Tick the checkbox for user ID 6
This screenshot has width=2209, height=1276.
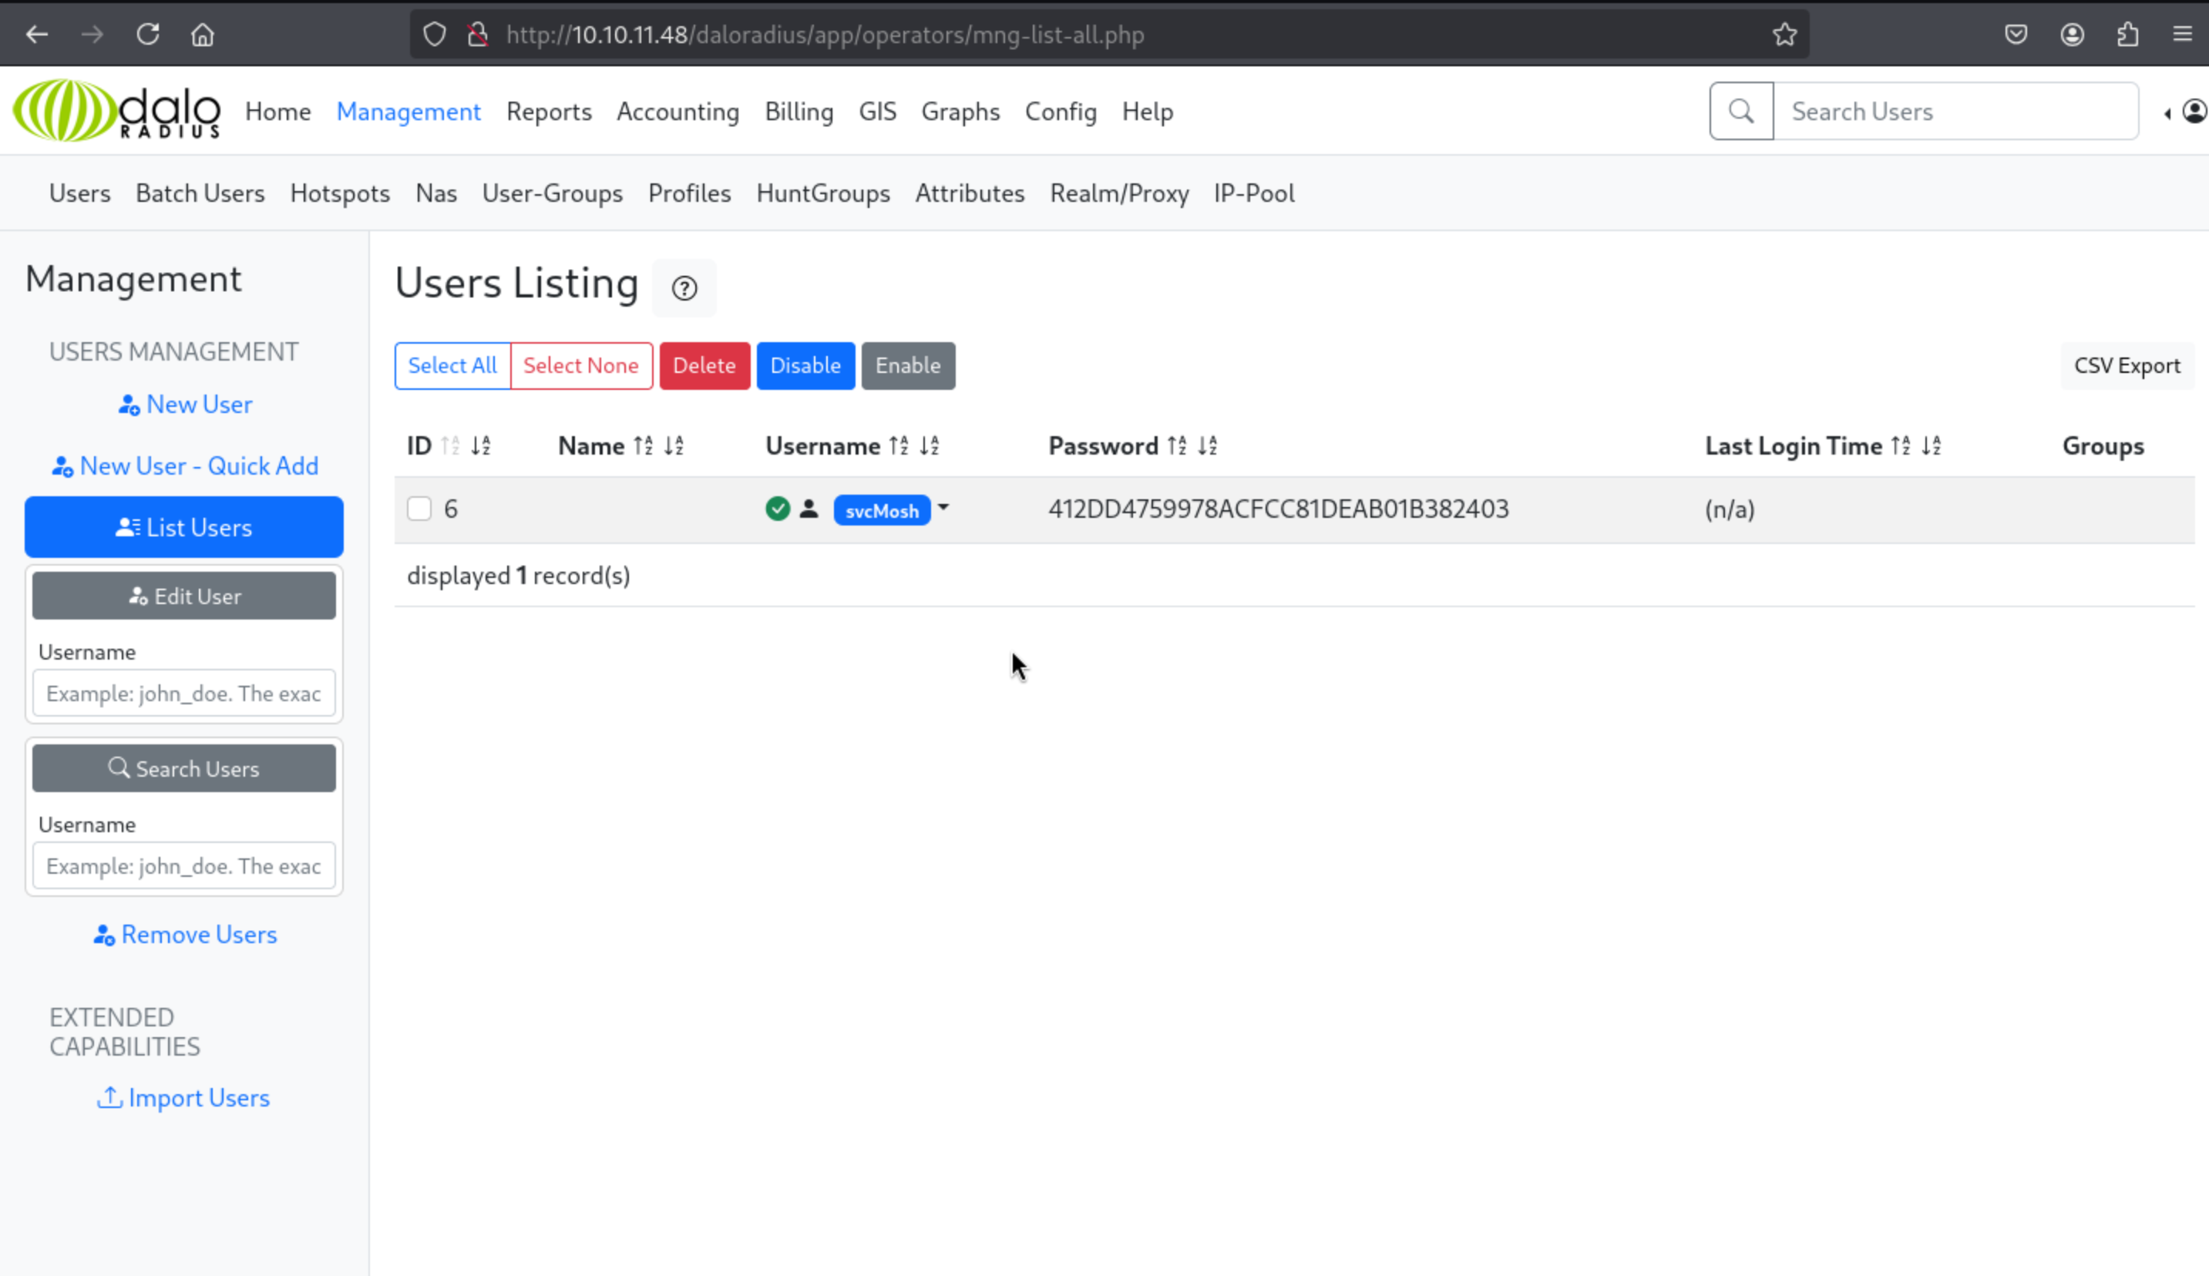[x=419, y=509]
